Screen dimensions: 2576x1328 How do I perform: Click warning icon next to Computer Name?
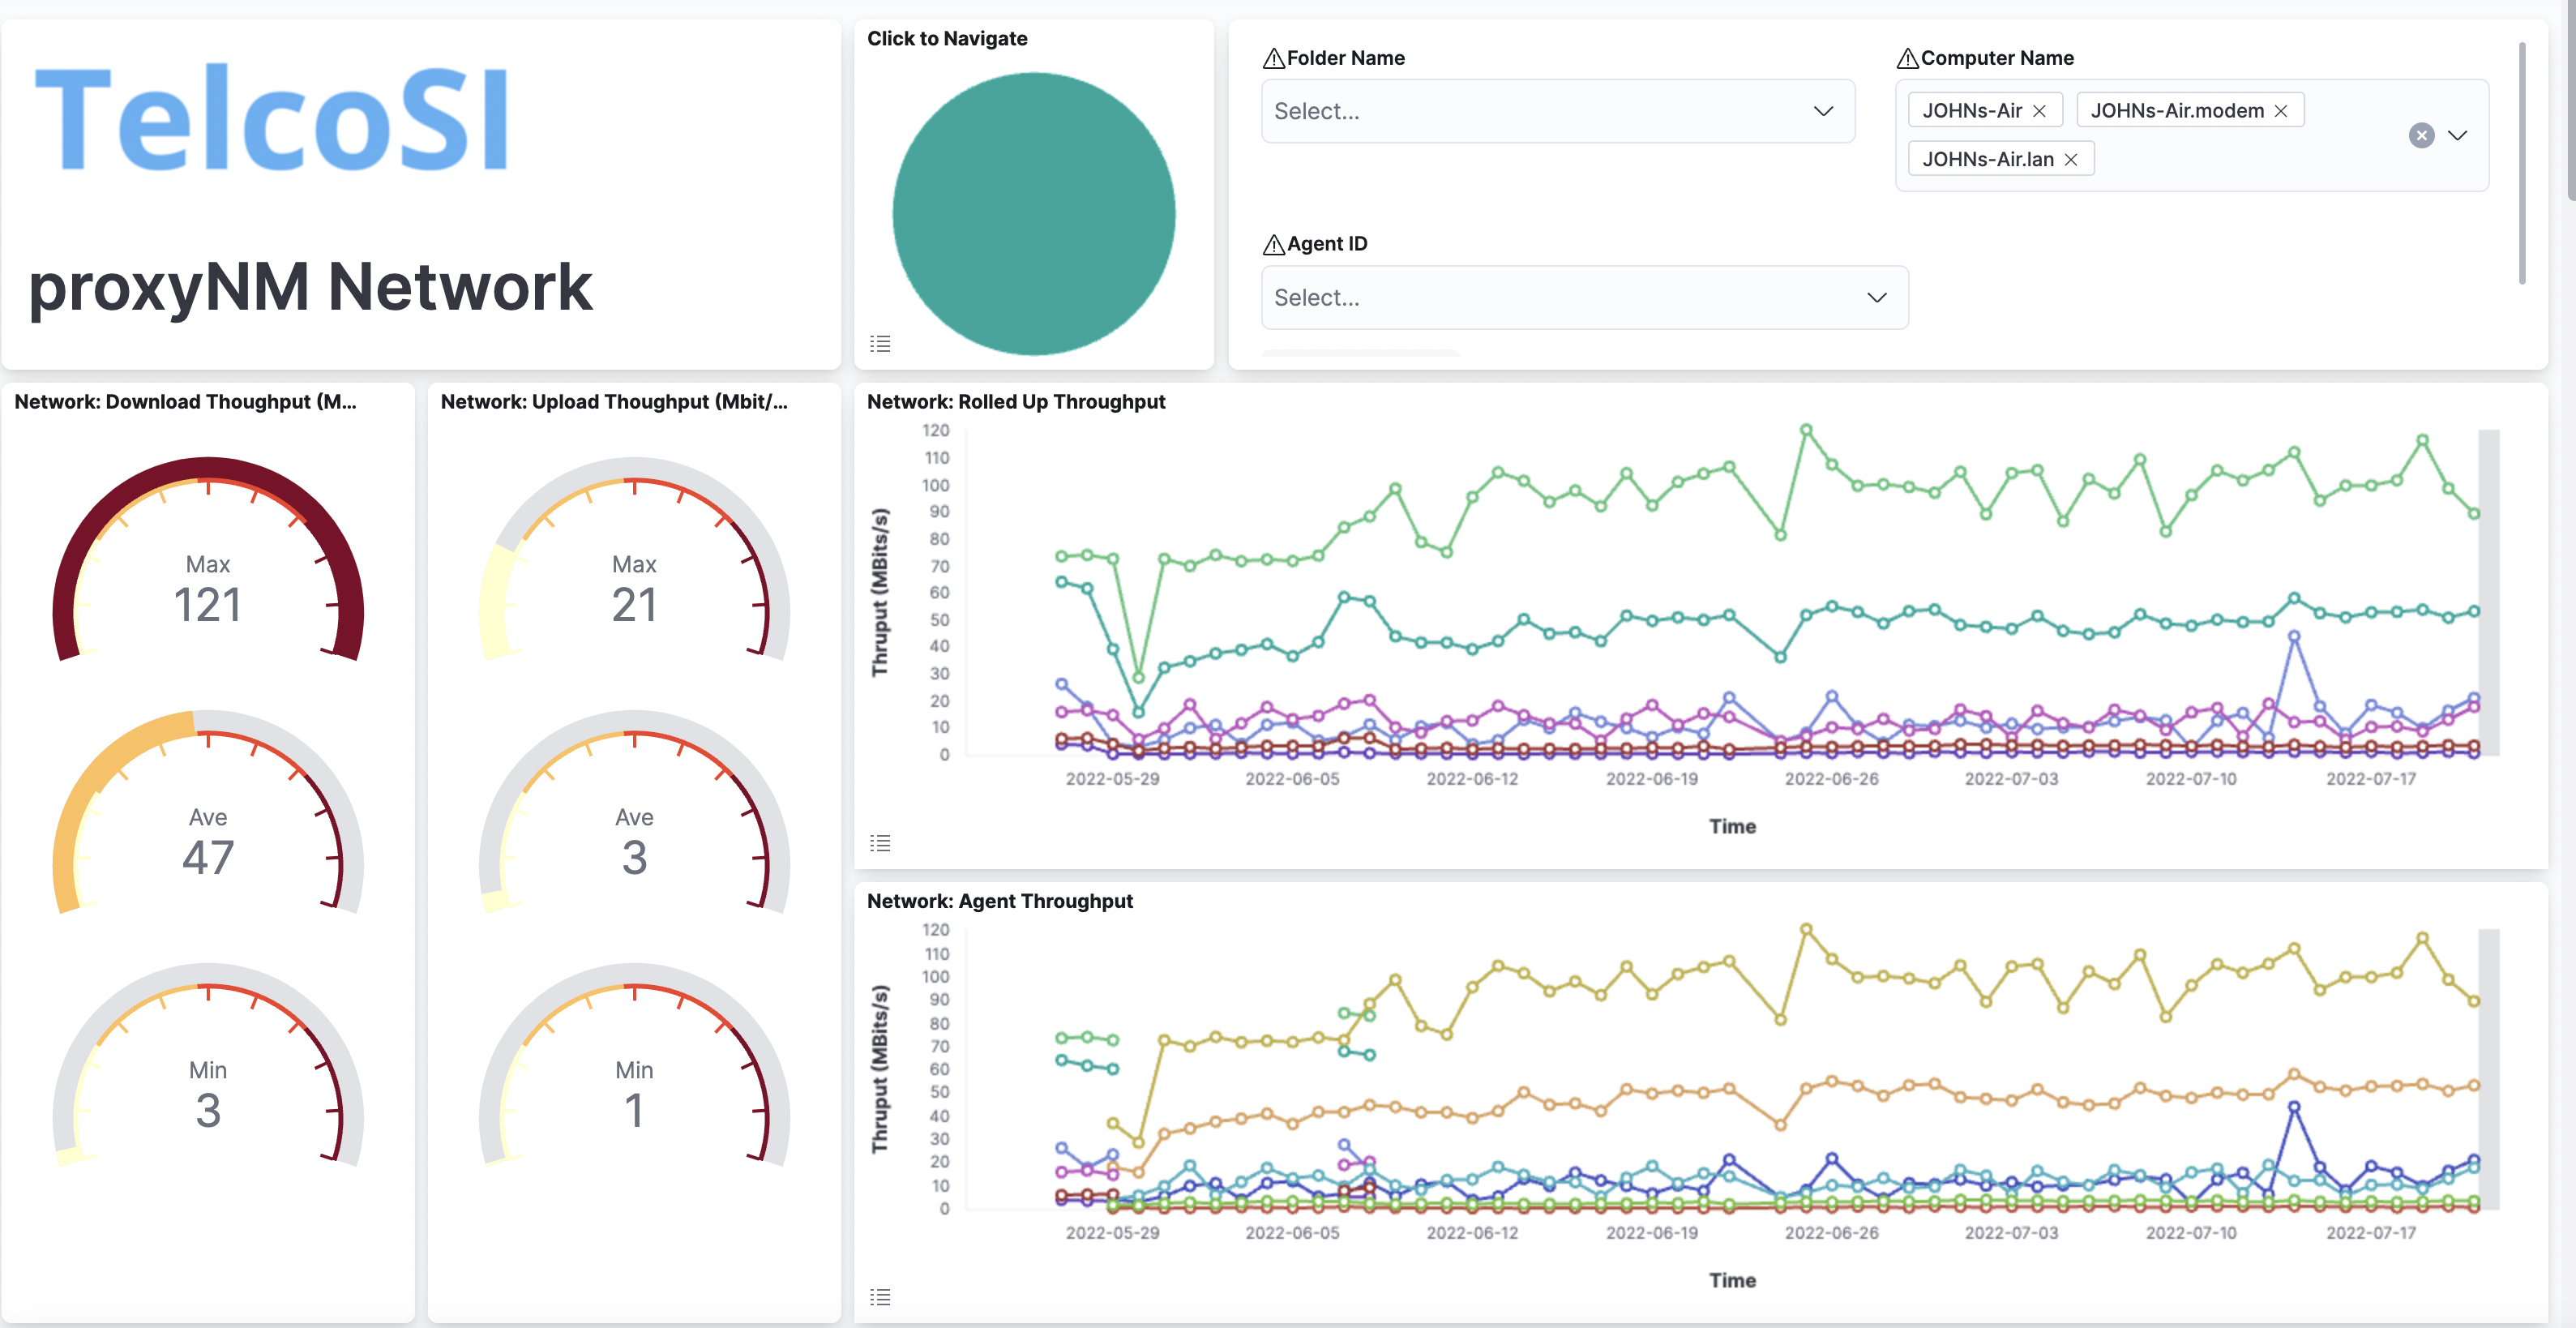coord(1907,58)
